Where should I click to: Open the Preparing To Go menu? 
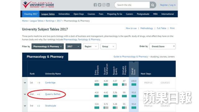[115, 14]
